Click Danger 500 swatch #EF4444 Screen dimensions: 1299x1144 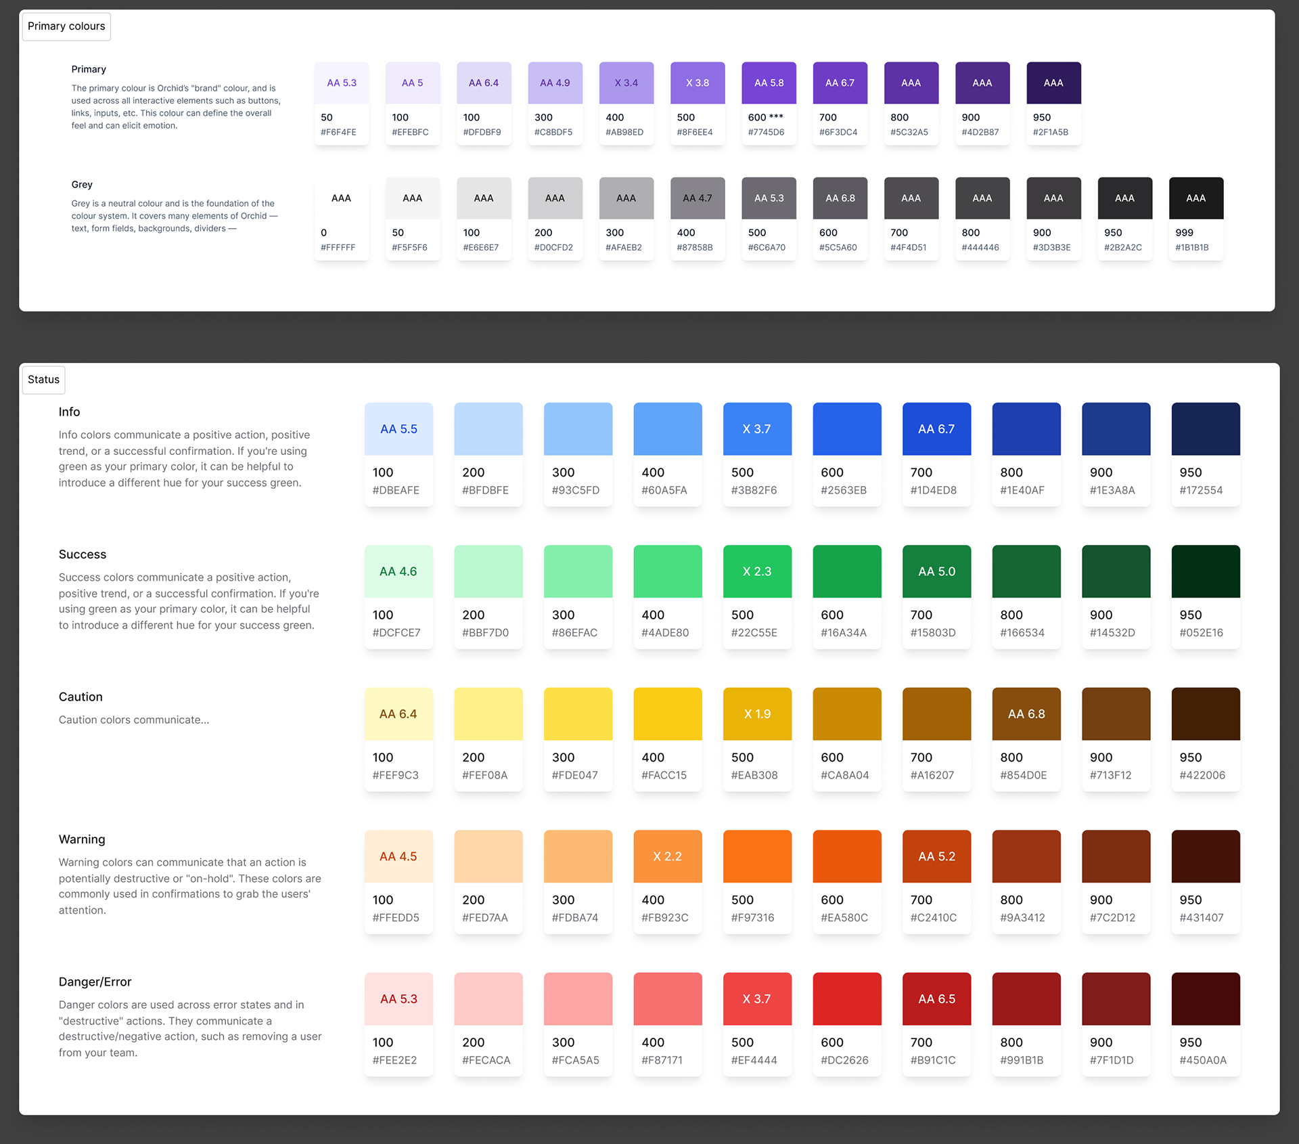tap(756, 999)
